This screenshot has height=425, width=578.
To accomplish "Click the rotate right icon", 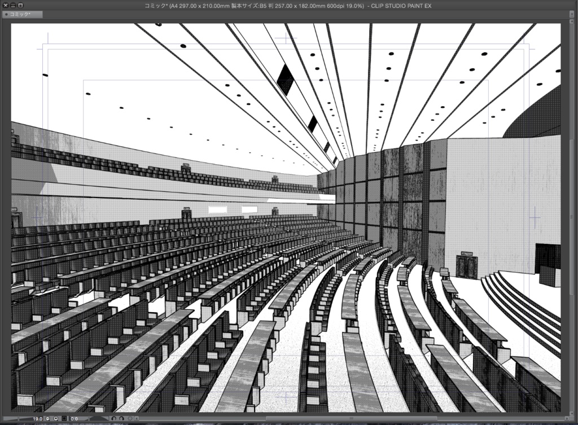I will click(x=121, y=419).
